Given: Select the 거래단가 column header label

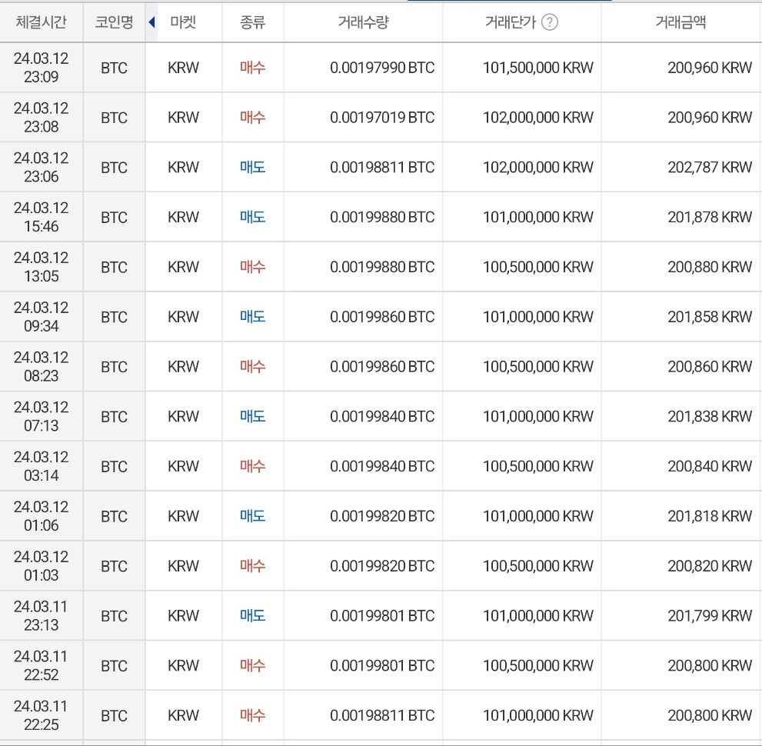Looking at the screenshot, I should 511,22.
